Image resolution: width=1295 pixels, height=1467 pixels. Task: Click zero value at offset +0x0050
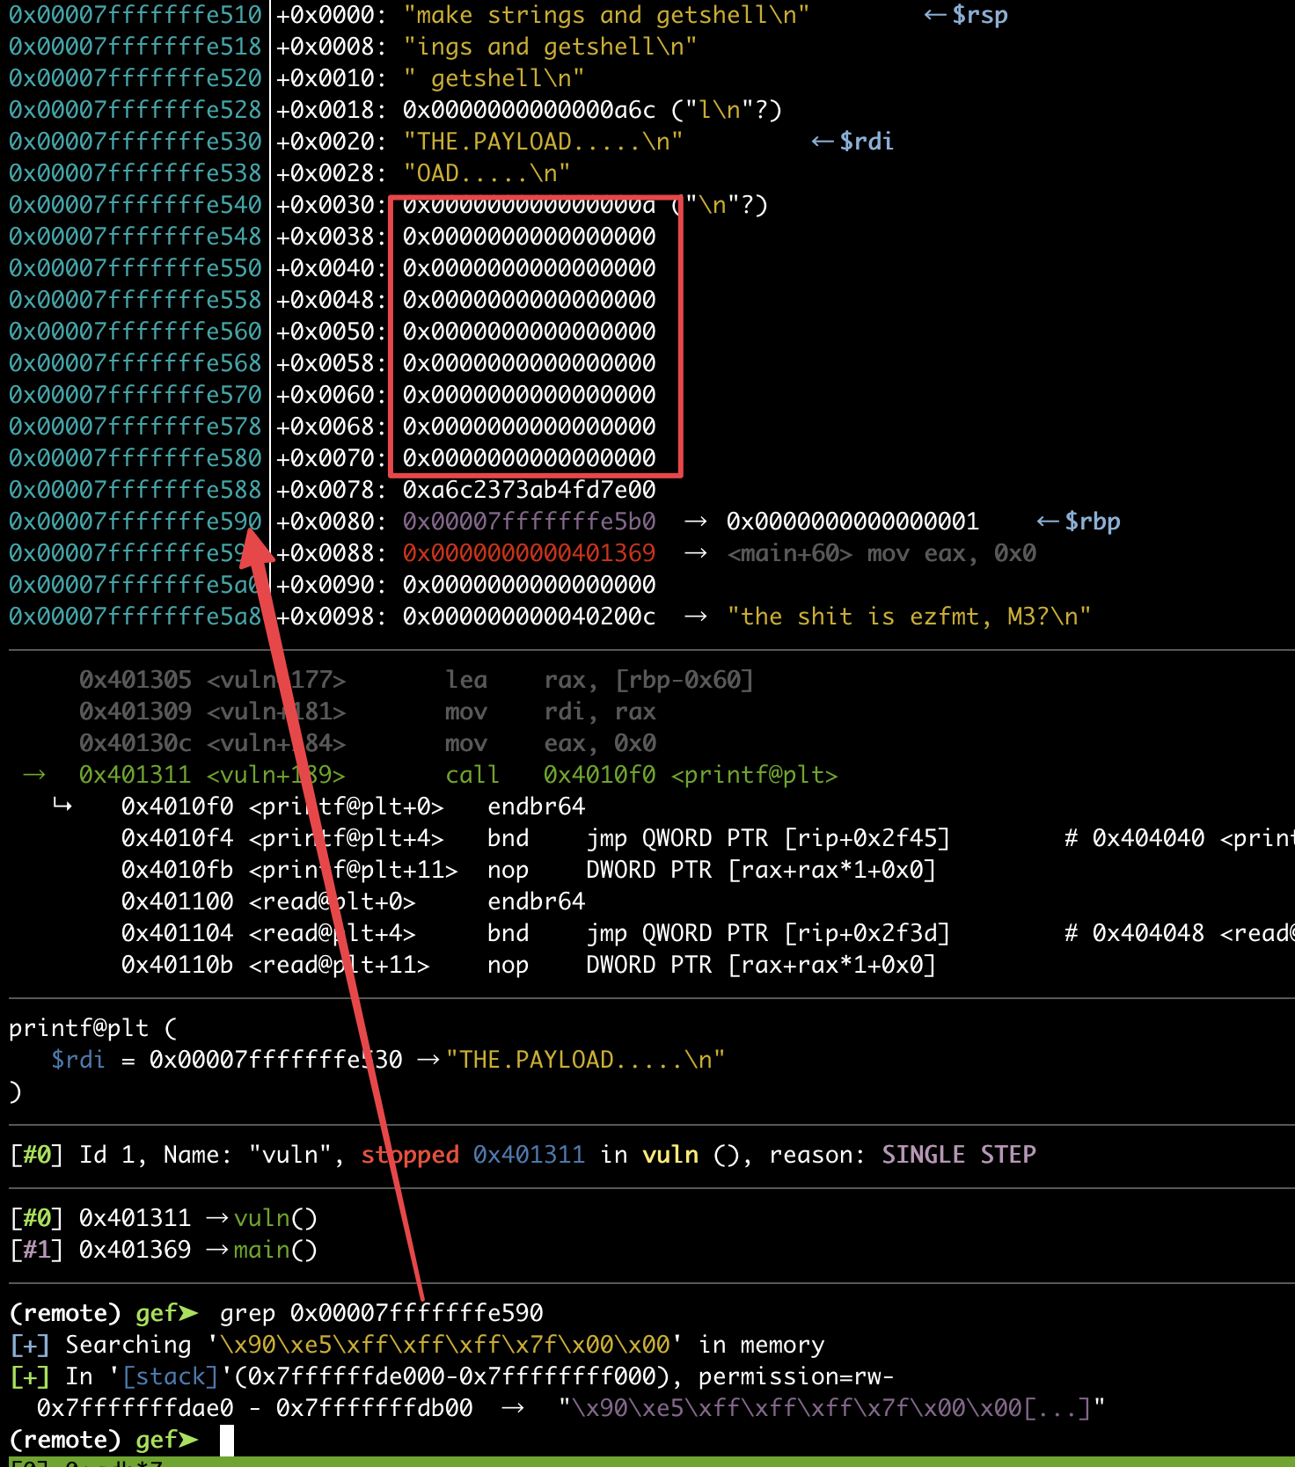coord(529,332)
